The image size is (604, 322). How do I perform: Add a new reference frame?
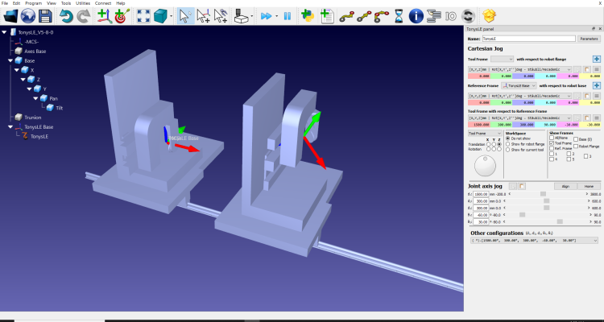point(105,16)
